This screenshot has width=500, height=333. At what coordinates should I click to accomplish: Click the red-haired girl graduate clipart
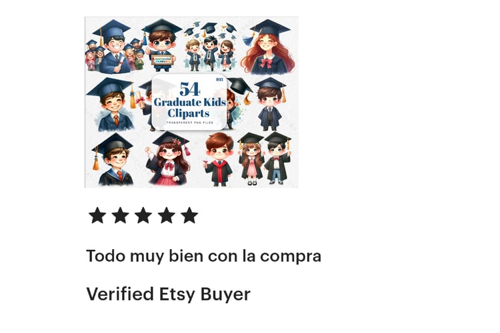[x=270, y=47]
